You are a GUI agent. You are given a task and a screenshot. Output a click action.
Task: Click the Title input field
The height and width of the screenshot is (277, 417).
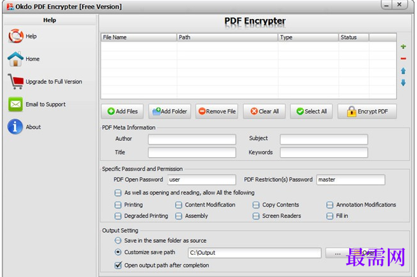coord(192,152)
